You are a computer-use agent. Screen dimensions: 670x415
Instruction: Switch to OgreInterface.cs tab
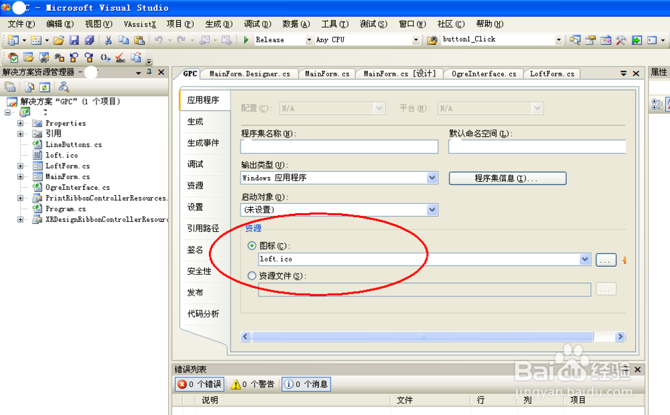click(x=484, y=74)
